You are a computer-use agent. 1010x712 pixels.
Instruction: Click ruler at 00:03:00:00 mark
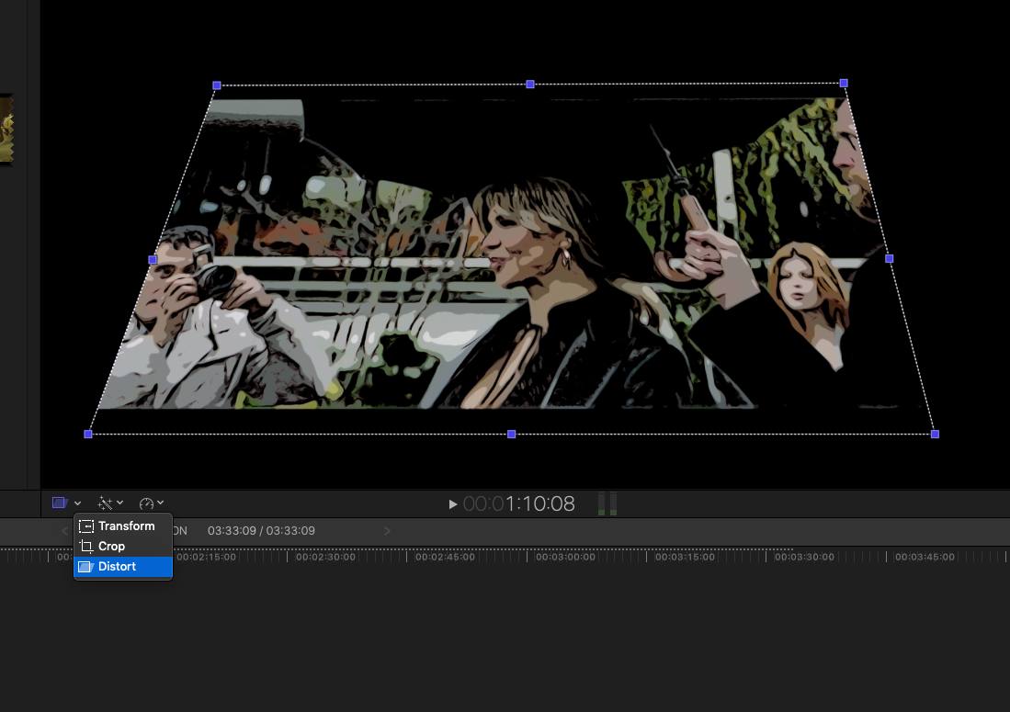tap(565, 557)
